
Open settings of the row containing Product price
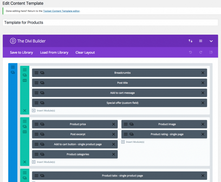(25, 121)
